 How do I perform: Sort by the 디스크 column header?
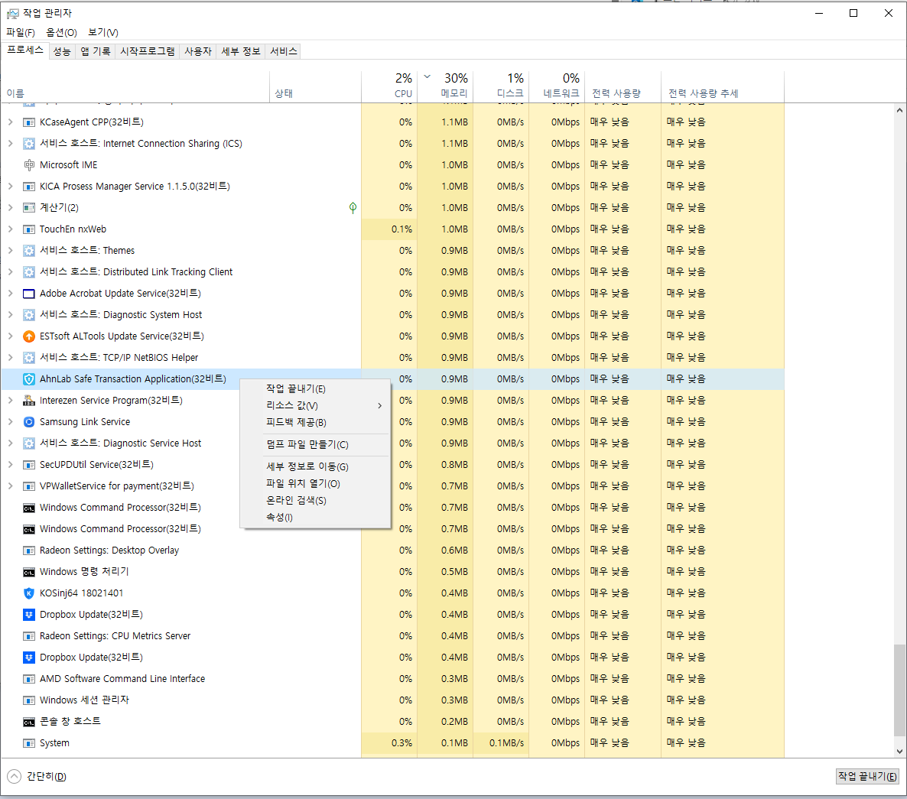click(x=501, y=86)
